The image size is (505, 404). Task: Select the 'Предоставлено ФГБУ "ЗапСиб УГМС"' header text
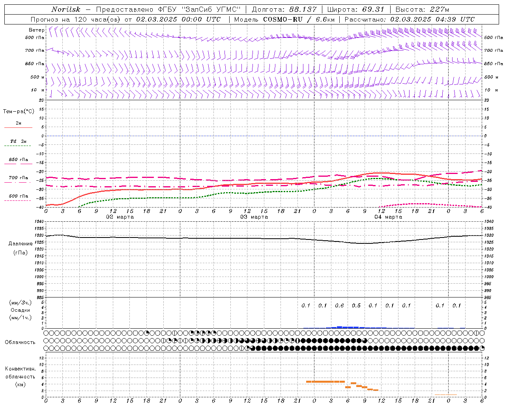click(x=168, y=9)
